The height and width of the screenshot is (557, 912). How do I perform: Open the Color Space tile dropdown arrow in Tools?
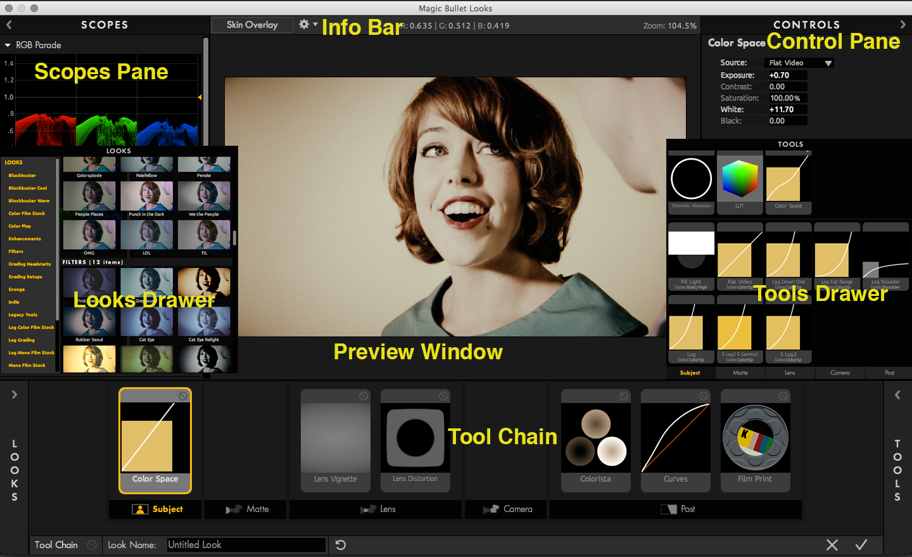(x=807, y=153)
